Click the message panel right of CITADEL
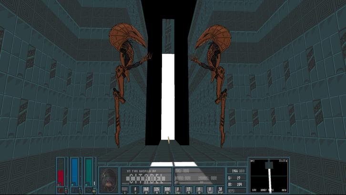346x195 pixels. point(199,177)
